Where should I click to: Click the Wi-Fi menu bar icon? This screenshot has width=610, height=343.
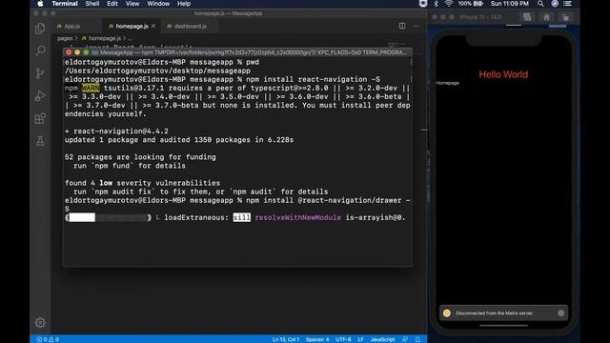coord(449,4)
